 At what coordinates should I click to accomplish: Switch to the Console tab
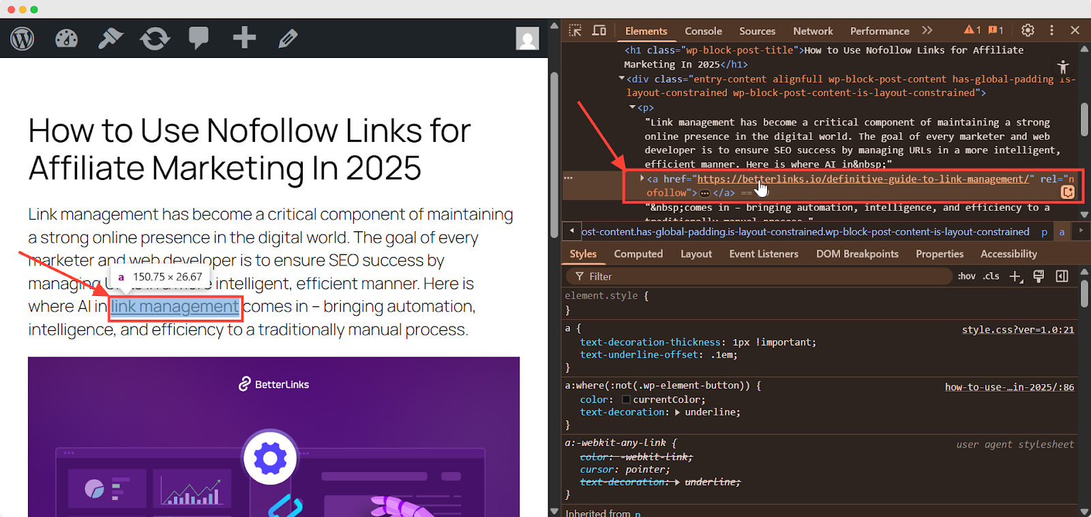[703, 31]
